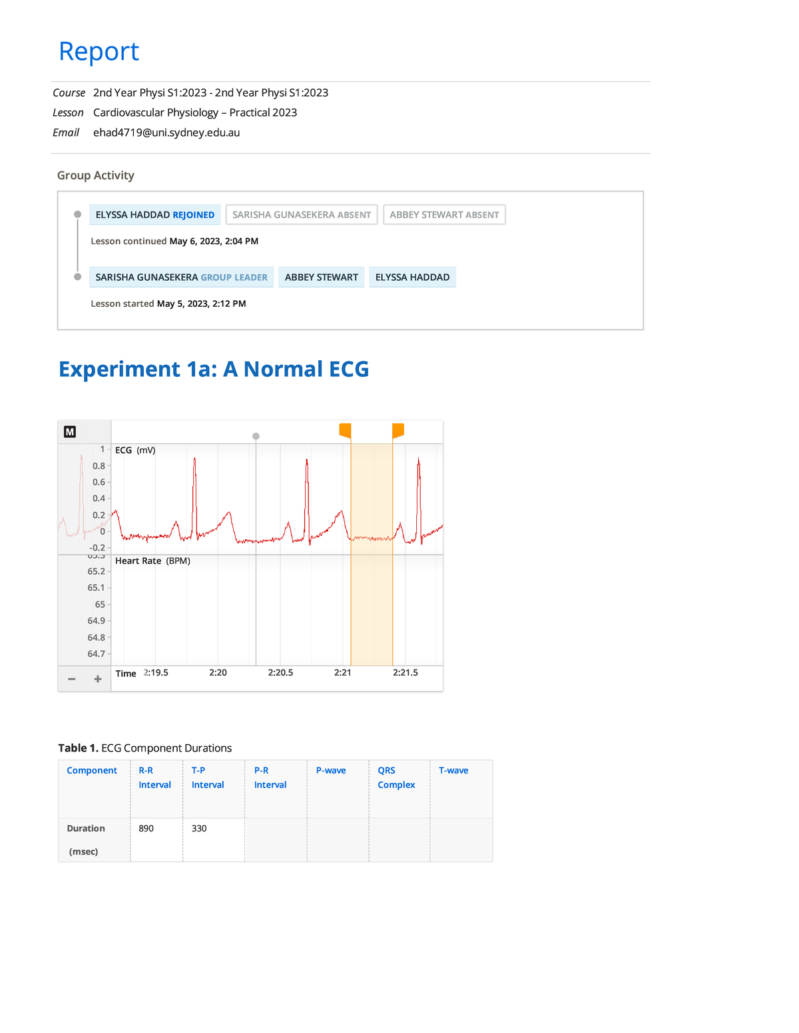Screen dimensions: 799x1033
Task: Click the Cardiovascular Physiology – Practical 2023 lesson name
Action: pyautogui.click(x=195, y=112)
